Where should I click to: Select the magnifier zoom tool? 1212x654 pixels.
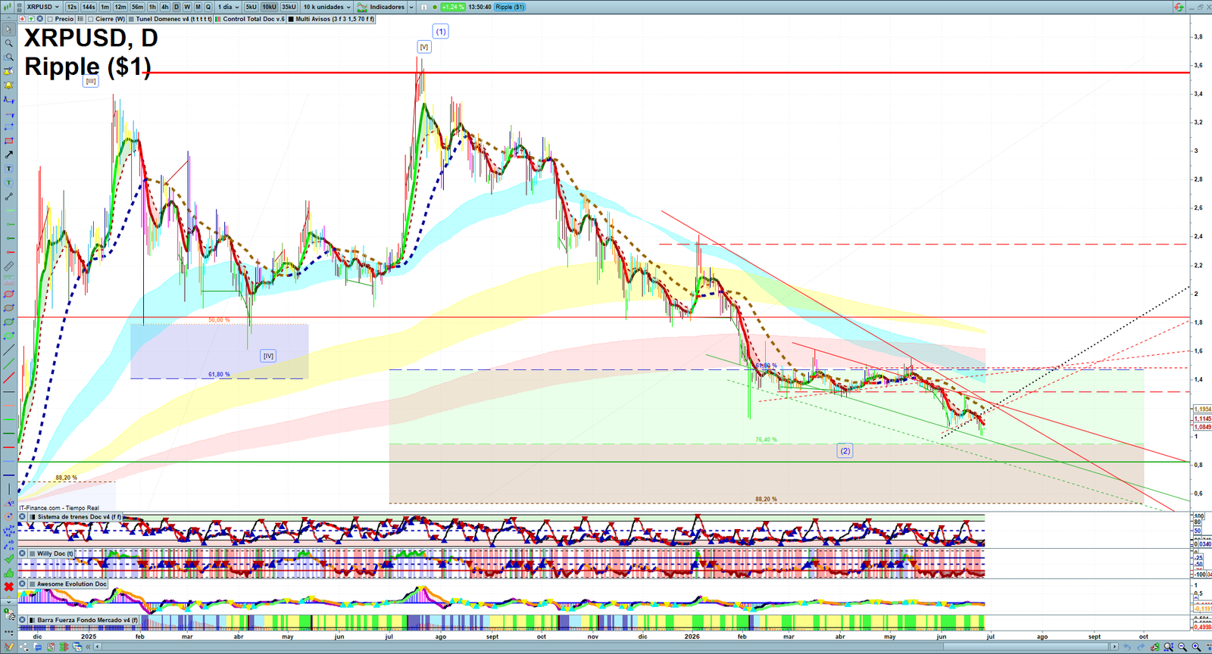click(x=9, y=43)
